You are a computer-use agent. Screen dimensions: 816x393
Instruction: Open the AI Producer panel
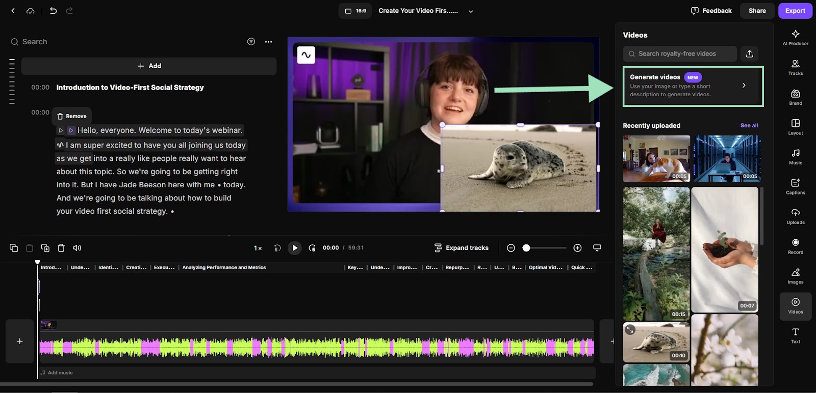[x=795, y=38]
